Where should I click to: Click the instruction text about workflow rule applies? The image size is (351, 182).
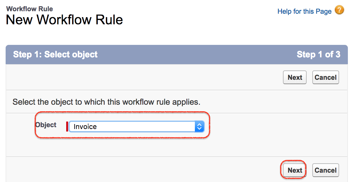(x=106, y=102)
